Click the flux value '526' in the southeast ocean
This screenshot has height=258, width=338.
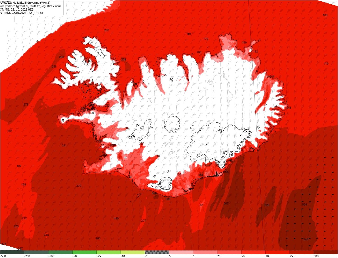(267, 205)
